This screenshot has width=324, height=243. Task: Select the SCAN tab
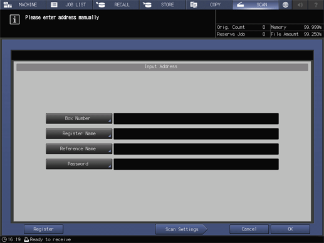(256, 4)
